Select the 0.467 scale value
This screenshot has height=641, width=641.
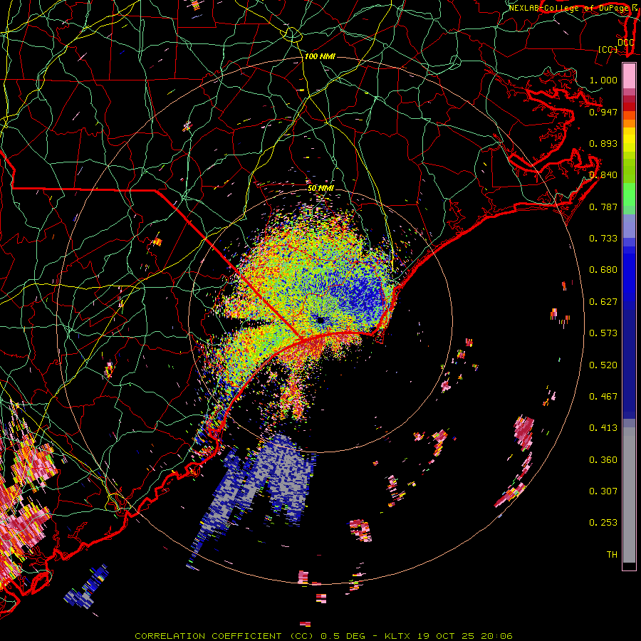point(603,397)
